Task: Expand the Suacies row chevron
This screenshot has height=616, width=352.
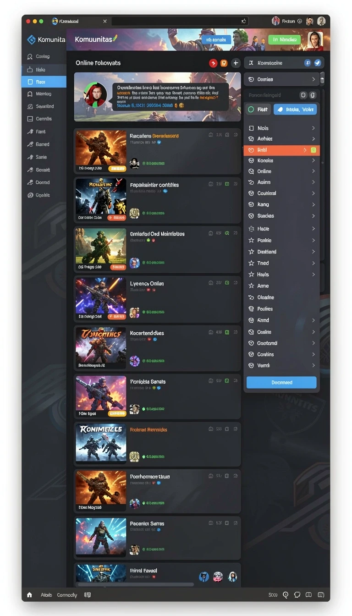Action: tap(313, 216)
